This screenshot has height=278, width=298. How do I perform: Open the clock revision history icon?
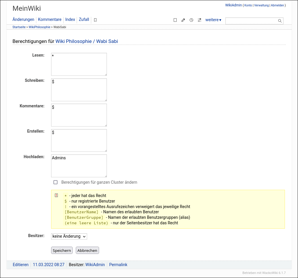(191, 20)
